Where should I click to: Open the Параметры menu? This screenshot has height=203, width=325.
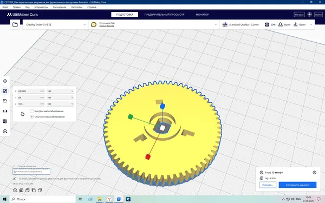[x=41, y=7]
